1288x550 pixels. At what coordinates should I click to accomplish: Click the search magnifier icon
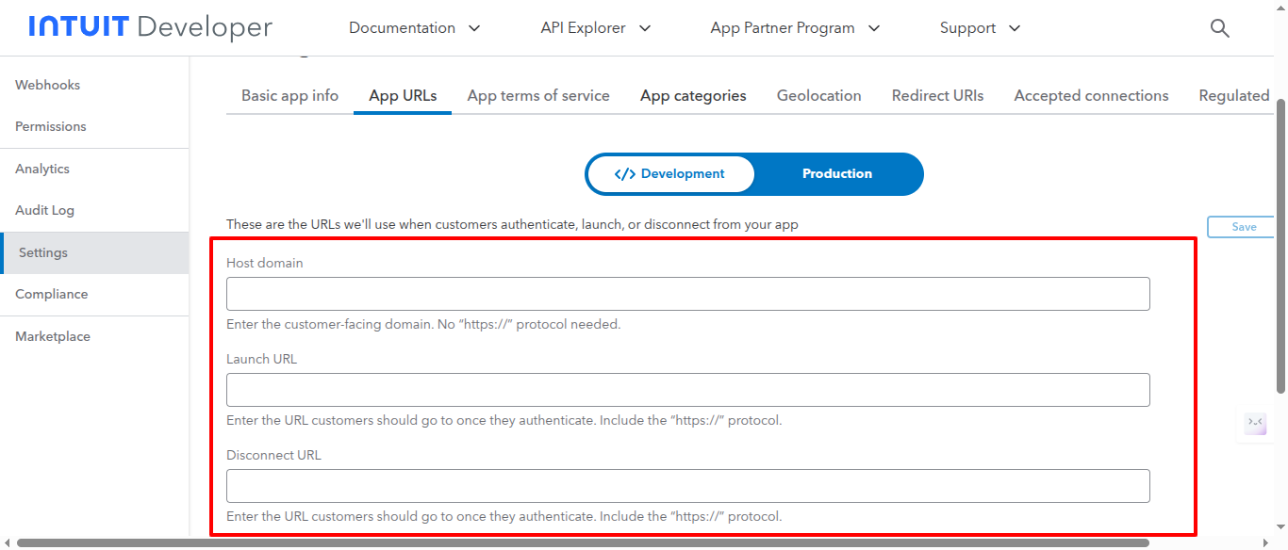coord(1219,28)
